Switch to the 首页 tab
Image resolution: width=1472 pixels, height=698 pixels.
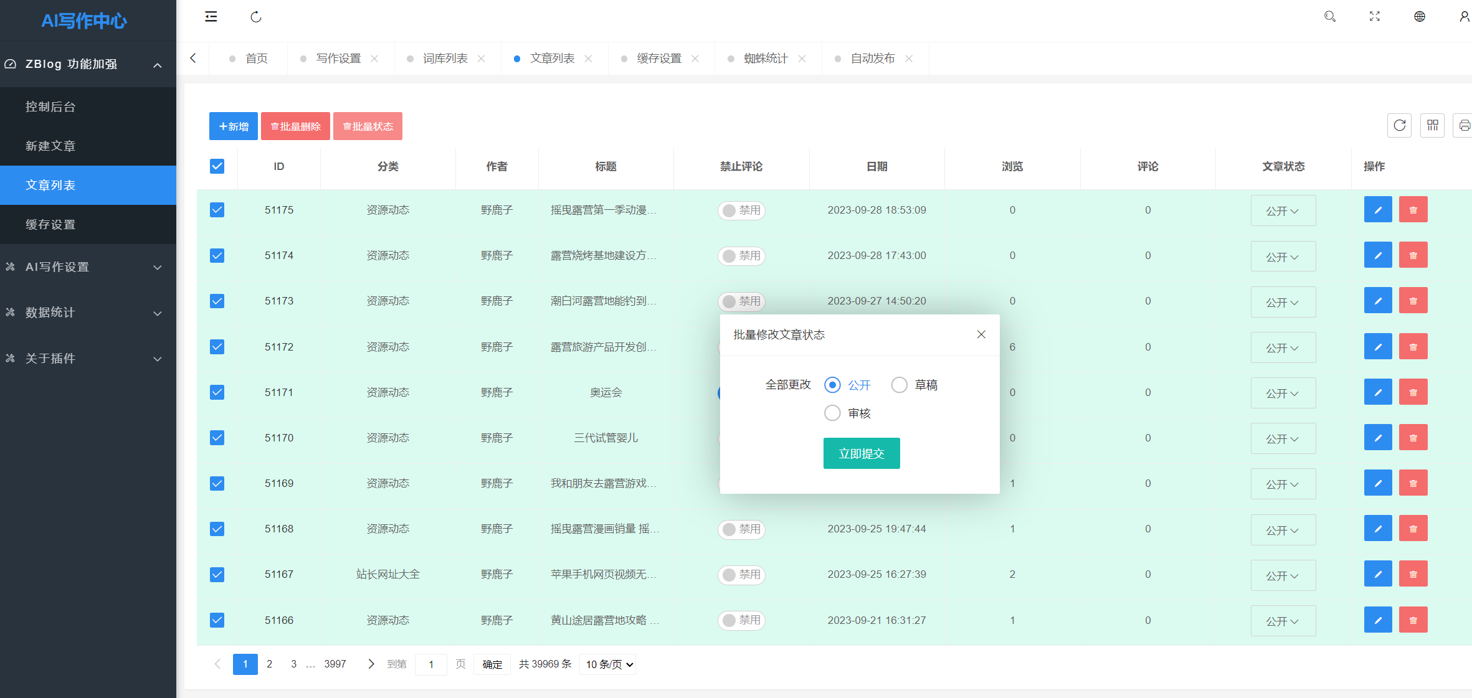[x=248, y=59]
